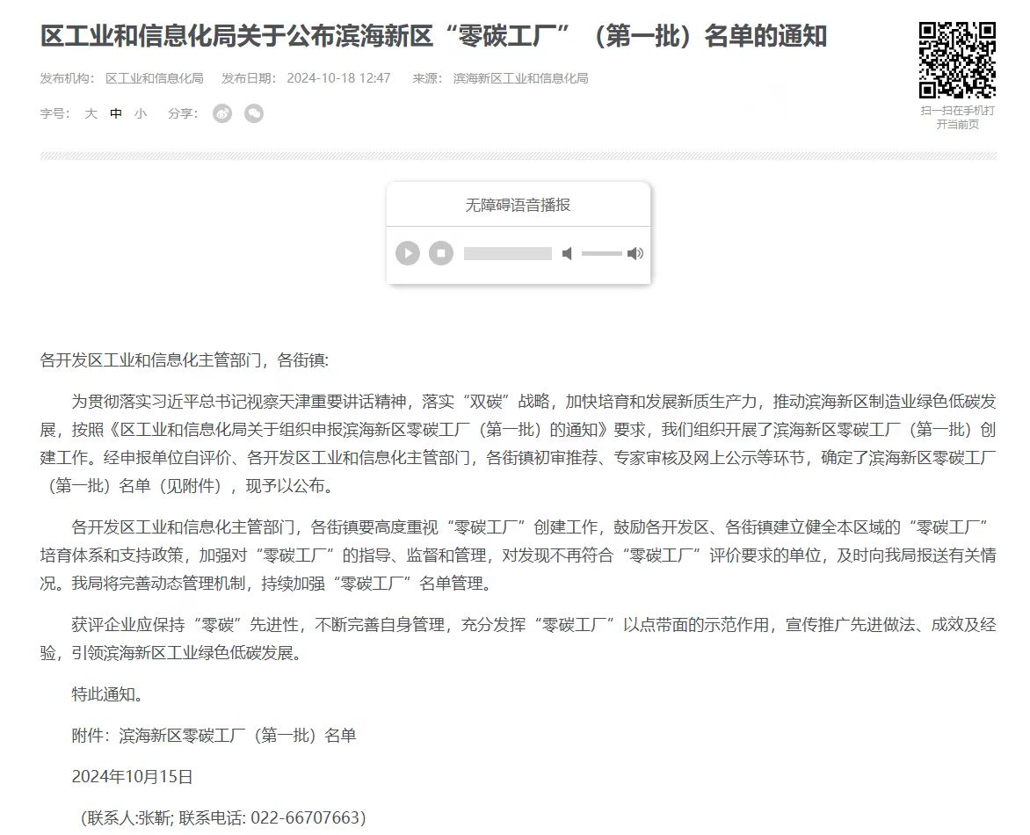Play the accessibility voice broadcast

(x=407, y=253)
